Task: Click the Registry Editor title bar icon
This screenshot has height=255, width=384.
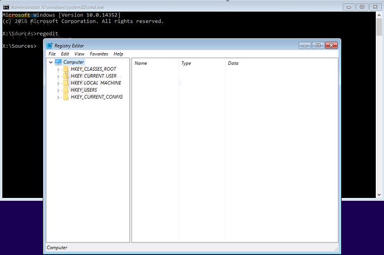Action: coord(49,46)
